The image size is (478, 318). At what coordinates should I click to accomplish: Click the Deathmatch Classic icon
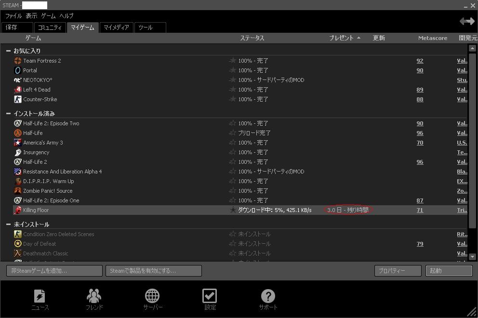(18, 253)
